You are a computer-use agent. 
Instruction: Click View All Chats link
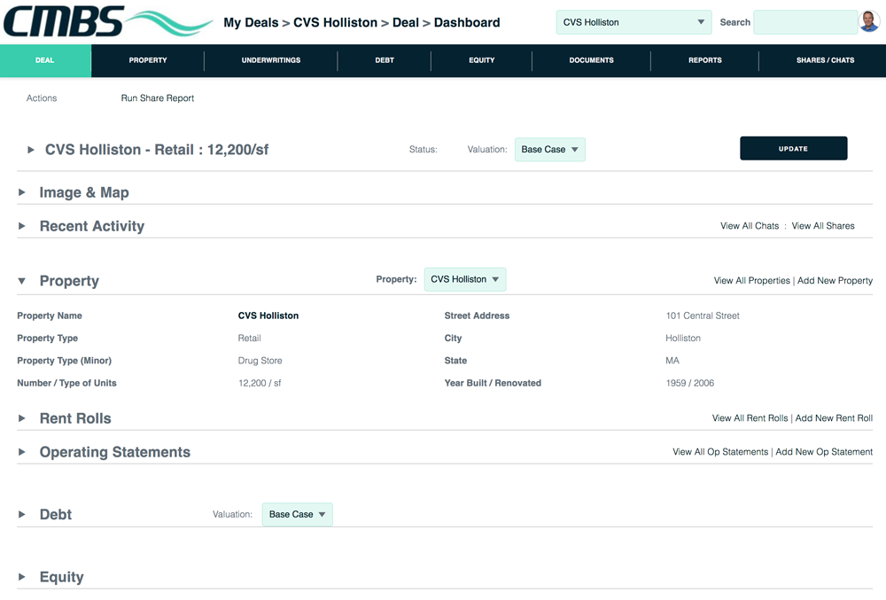750,226
